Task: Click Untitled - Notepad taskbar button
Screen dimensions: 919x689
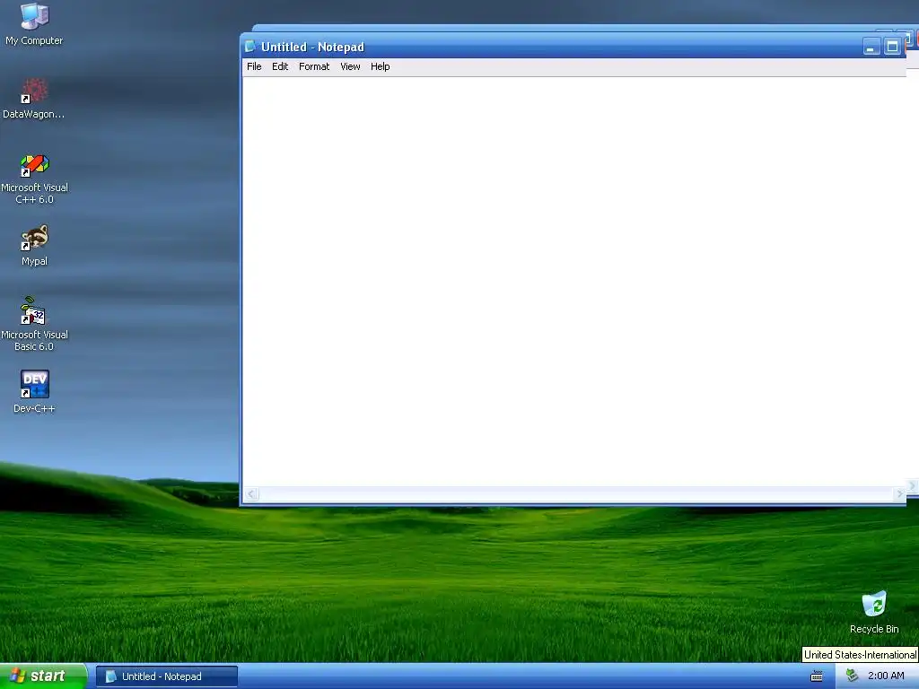Action: [x=166, y=676]
